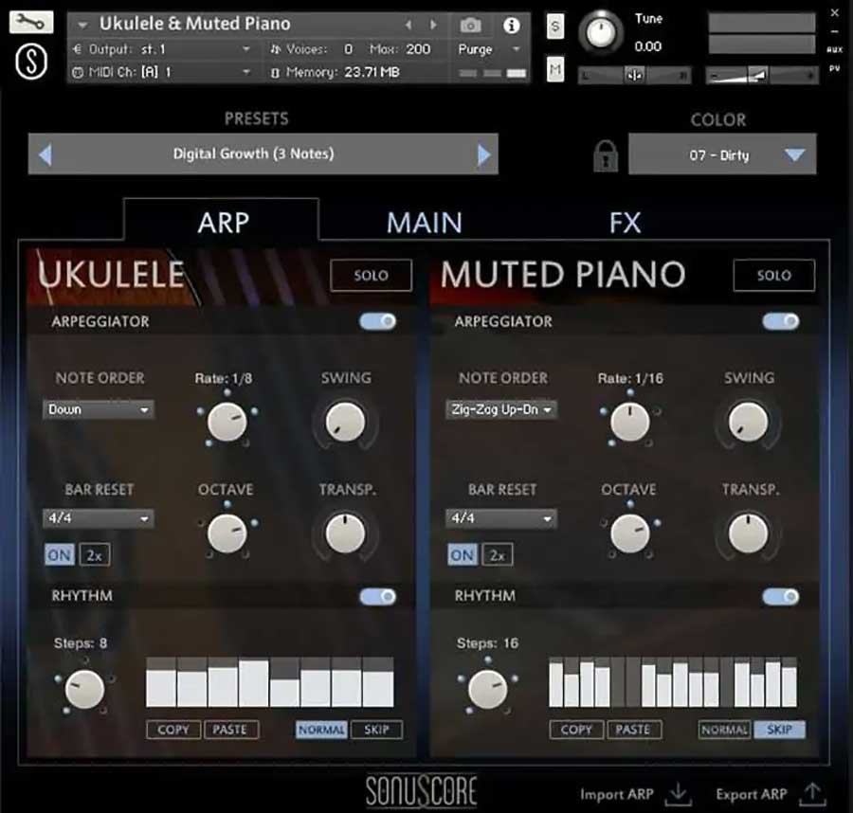Viewport: 853px width, 813px height.
Task: Click Ukulele rhythm PASTE button
Action: (x=231, y=730)
